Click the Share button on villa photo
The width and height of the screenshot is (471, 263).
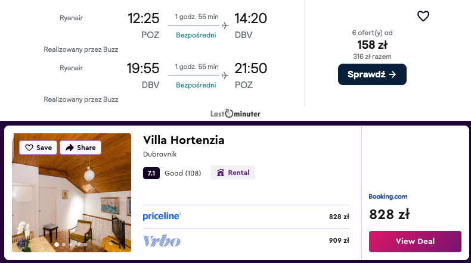click(x=80, y=148)
